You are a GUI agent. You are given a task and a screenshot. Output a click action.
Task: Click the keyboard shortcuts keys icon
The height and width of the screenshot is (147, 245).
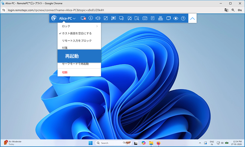click(x=160, y=18)
